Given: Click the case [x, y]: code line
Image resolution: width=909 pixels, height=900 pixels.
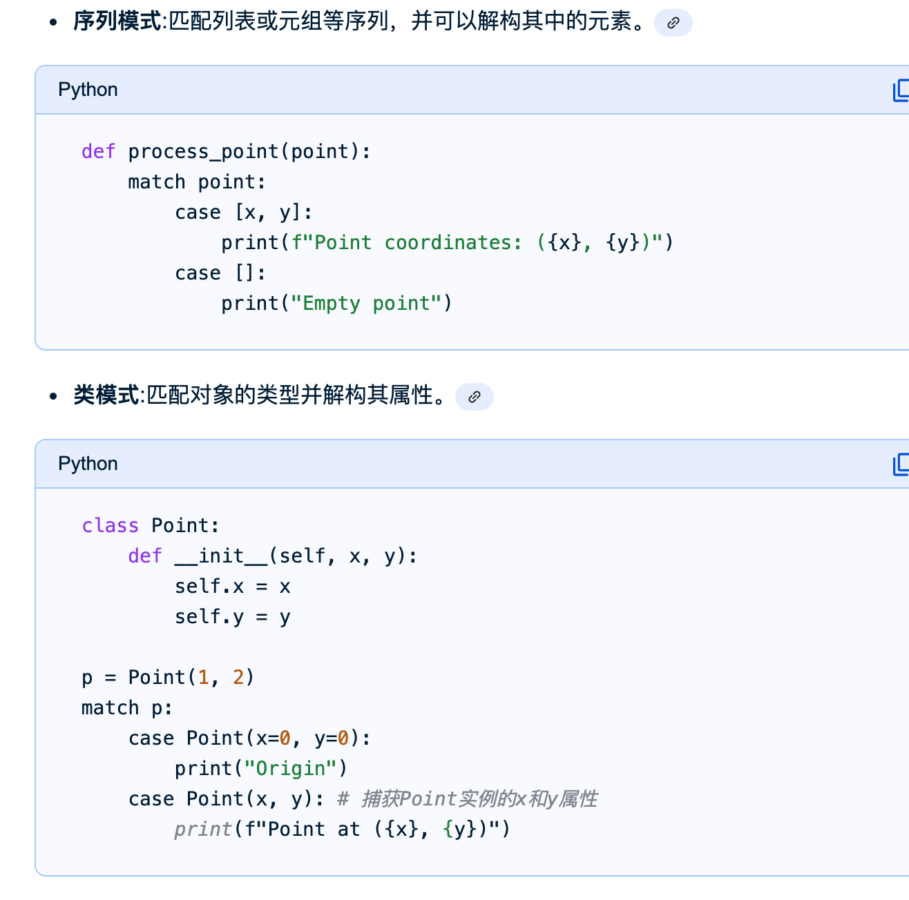Looking at the screenshot, I should 243,213.
